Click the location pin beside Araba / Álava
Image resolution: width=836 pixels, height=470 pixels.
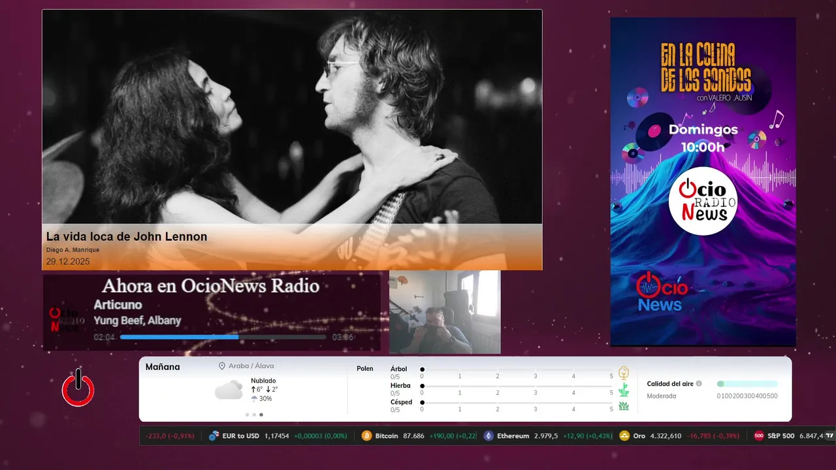click(222, 366)
